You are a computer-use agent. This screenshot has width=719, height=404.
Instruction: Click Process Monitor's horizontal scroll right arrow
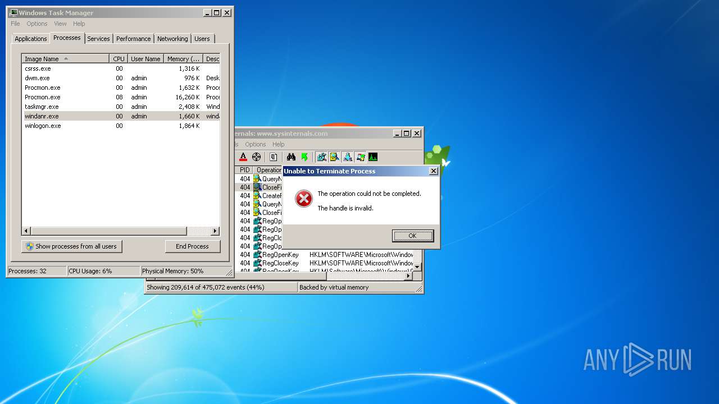pyautogui.click(x=409, y=276)
